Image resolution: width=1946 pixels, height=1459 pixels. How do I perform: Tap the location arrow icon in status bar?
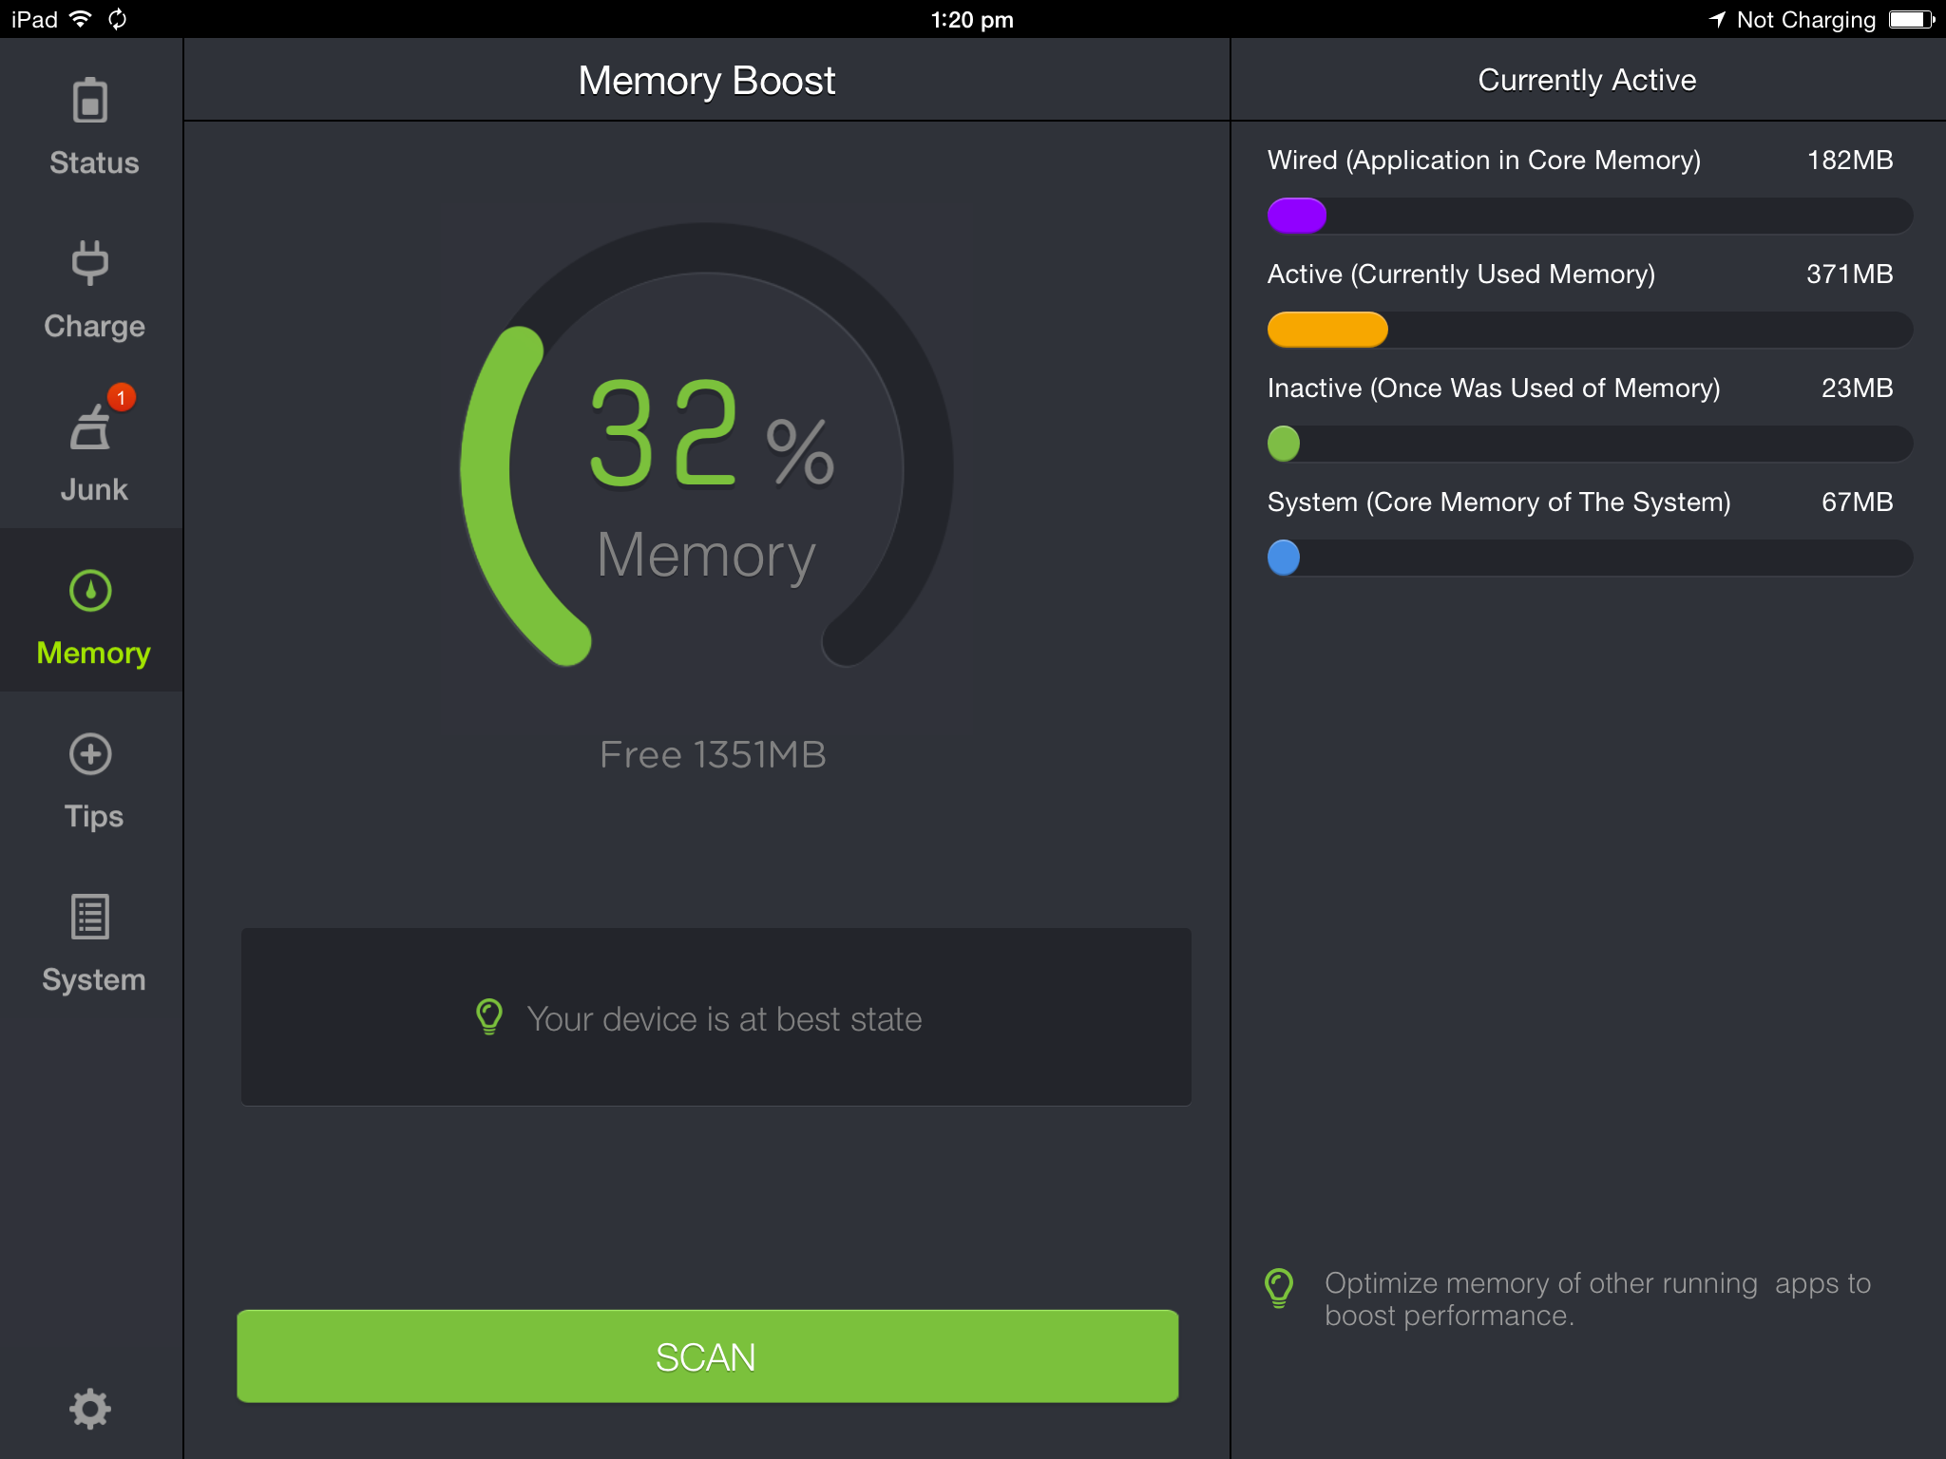point(1717,19)
